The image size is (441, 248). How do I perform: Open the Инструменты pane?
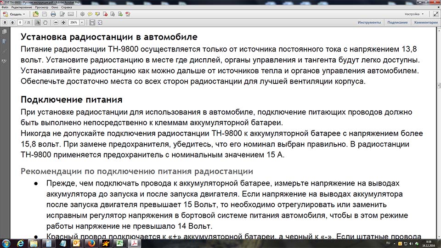pyautogui.click(x=369, y=23)
